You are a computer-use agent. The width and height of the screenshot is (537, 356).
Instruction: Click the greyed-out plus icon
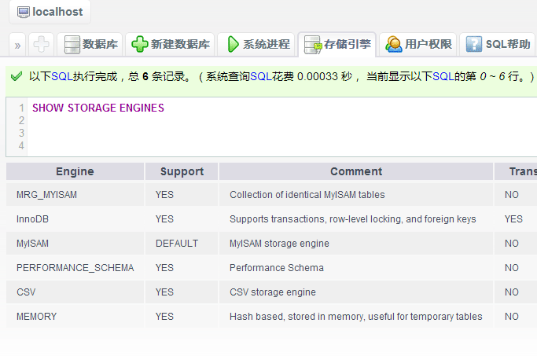[x=42, y=44]
